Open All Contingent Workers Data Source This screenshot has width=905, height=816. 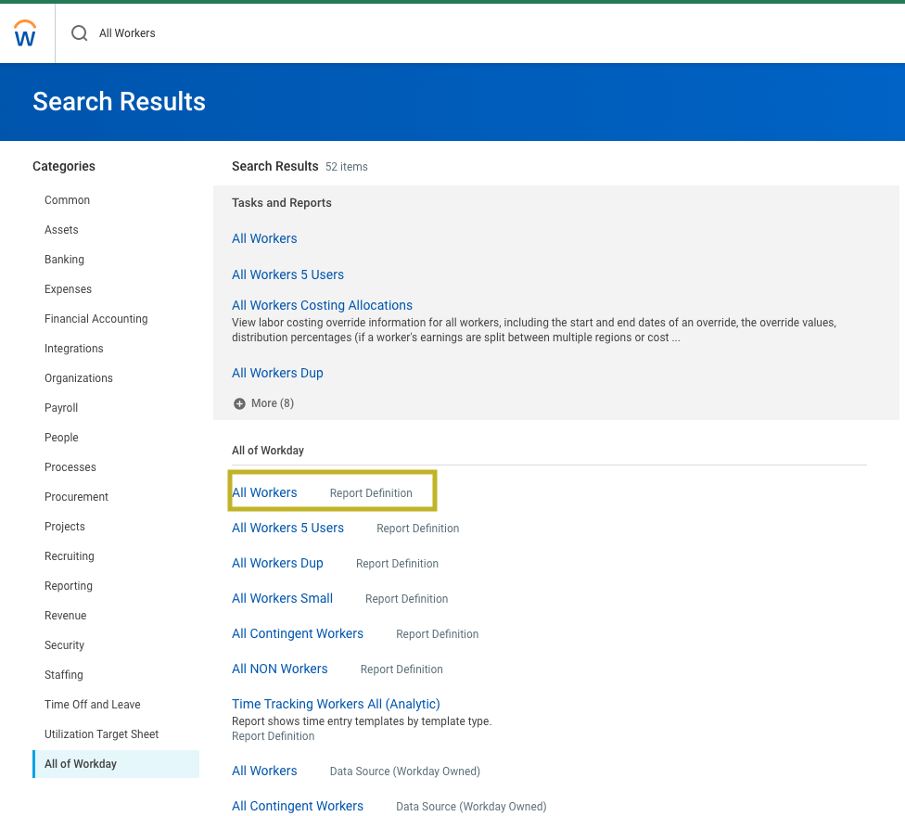tap(297, 806)
